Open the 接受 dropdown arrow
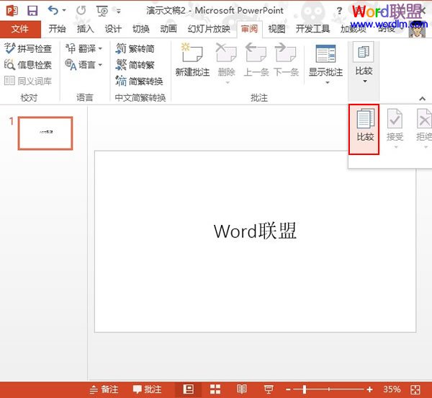432x398 pixels. (396, 147)
